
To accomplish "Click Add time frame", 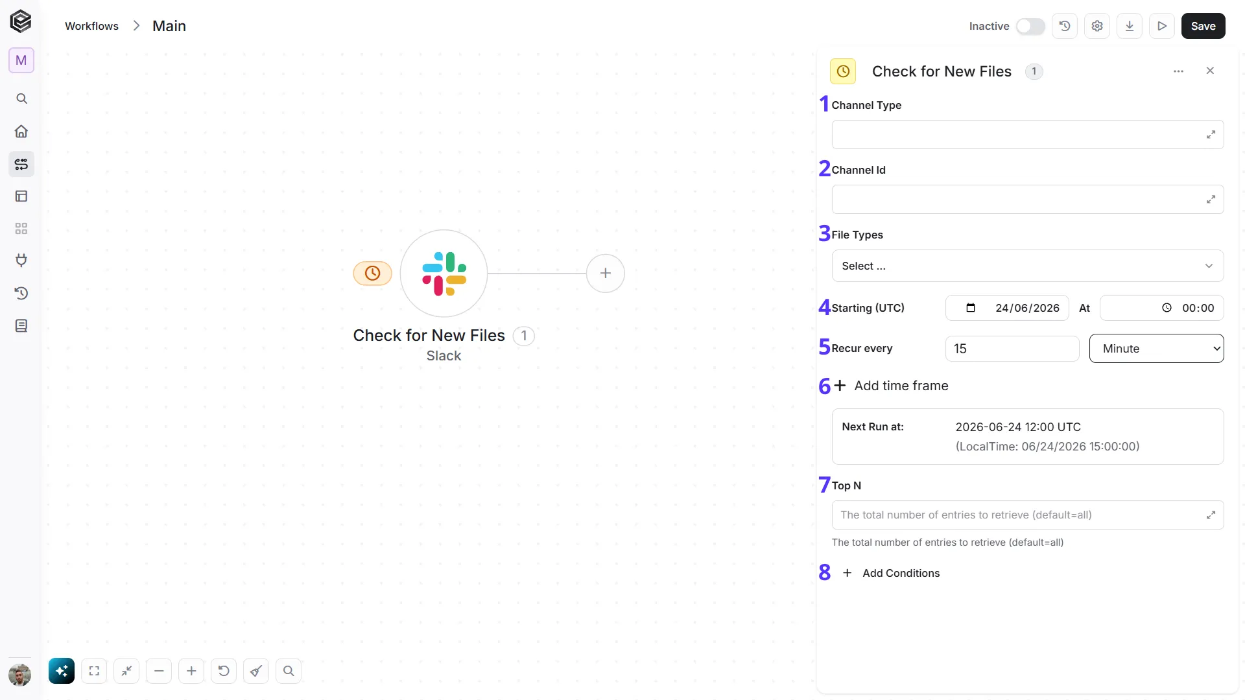I will [892, 386].
